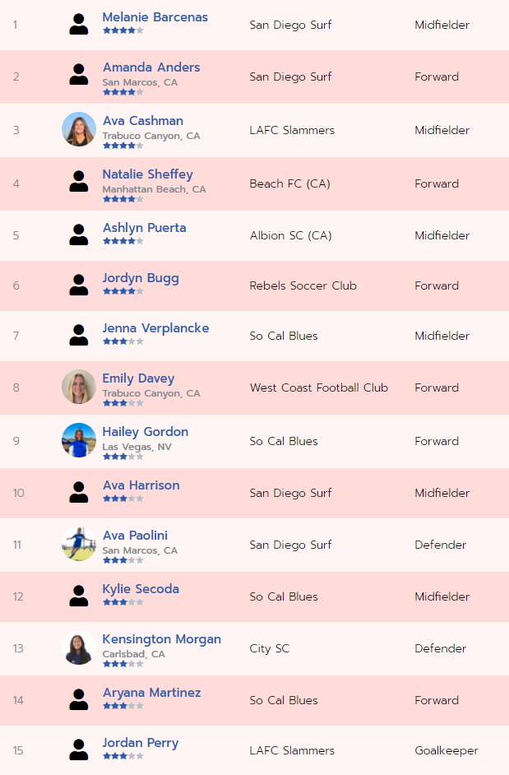Click Ashlyn Puerta's silhouette avatar icon
The height and width of the screenshot is (775, 509).
coord(79,234)
